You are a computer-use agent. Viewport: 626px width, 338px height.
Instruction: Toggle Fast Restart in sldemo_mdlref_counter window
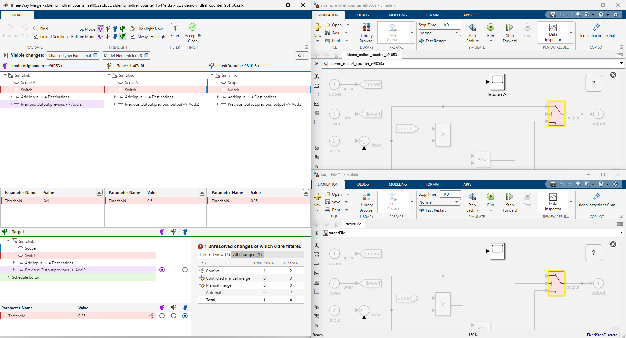pyautogui.click(x=432, y=41)
